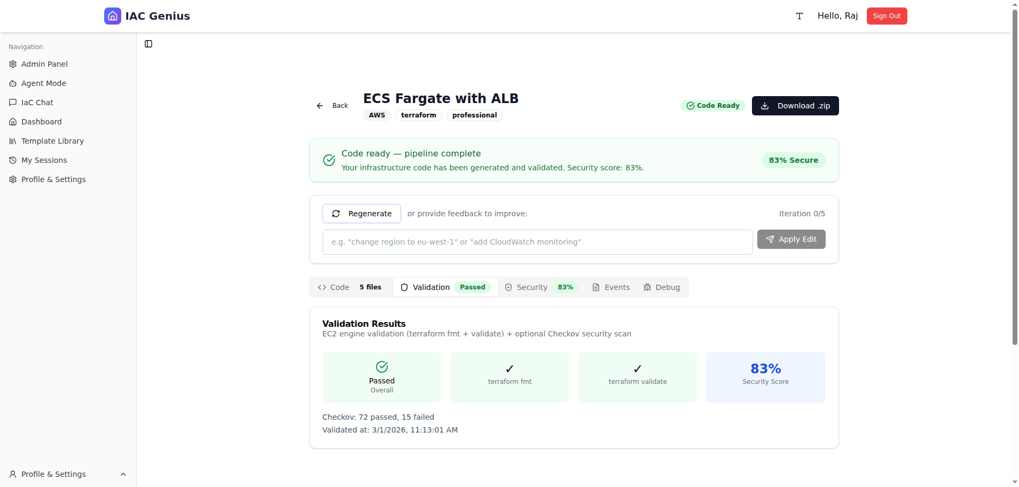Open the Debug tab
The width and height of the screenshot is (1019, 487).
pos(661,287)
